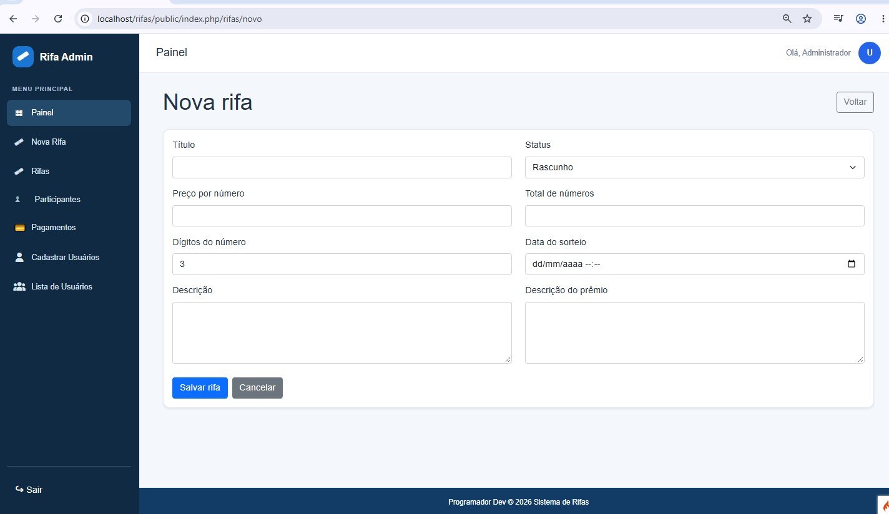Viewport: 889px width, 514px height.
Task: Click the user icon beside Cadastrar Usuários
Action: pyautogui.click(x=19, y=257)
